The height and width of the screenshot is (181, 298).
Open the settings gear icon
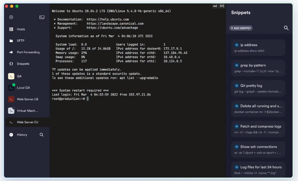[11, 17]
